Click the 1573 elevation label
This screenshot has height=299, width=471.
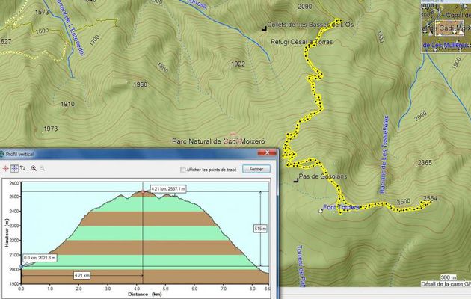tap(42, 12)
